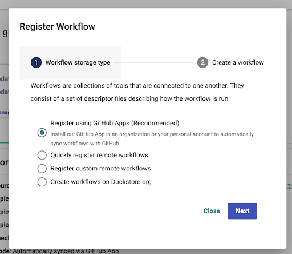Close the Register Workflow dialog

[x=212, y=211]
